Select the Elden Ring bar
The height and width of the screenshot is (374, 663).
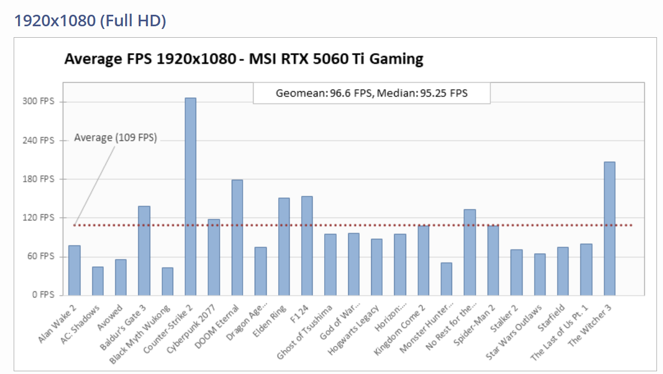click(x=284, y=247)
